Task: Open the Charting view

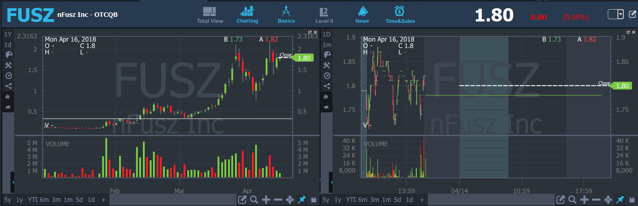Action: tap(247, 15)
